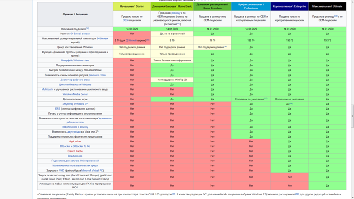This screenshot has height=199, width=354.
Task: Click footnote 34 next to 'Окончание поддержки'
Action: click(88, 28)
